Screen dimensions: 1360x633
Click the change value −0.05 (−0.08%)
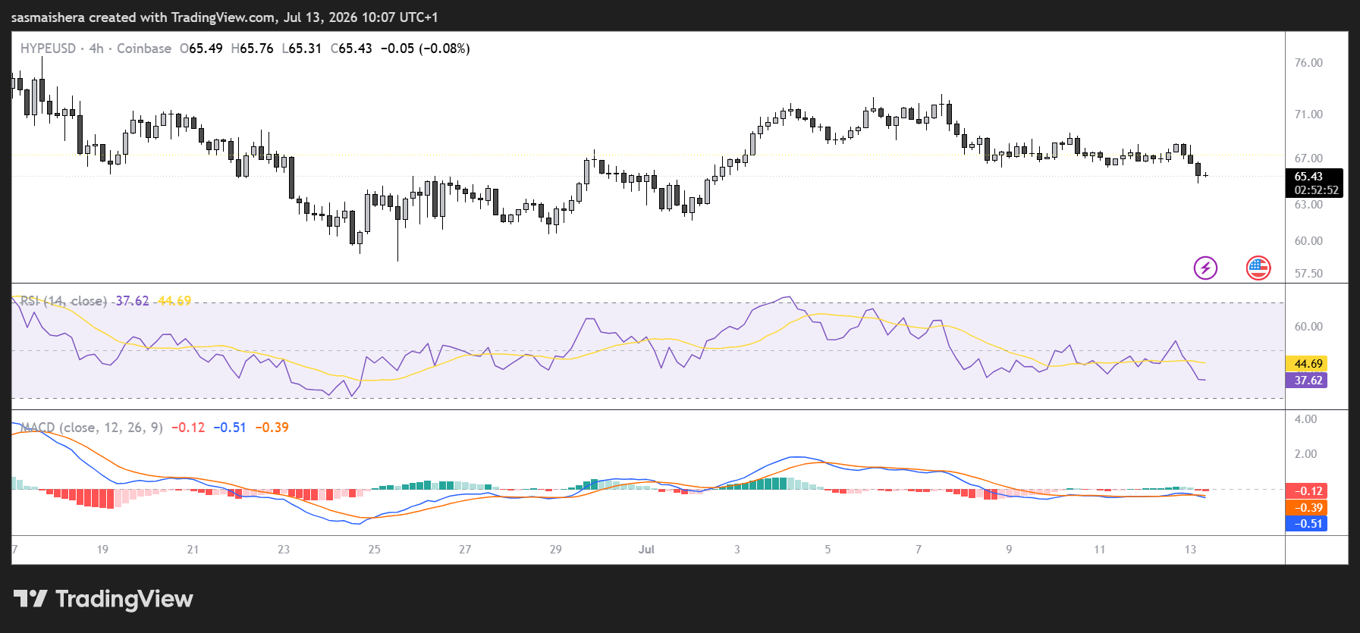click(x=425, y=49)
